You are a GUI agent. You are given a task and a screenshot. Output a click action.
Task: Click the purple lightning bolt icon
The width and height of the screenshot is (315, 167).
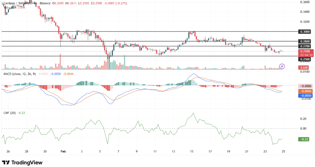(282, 66)
